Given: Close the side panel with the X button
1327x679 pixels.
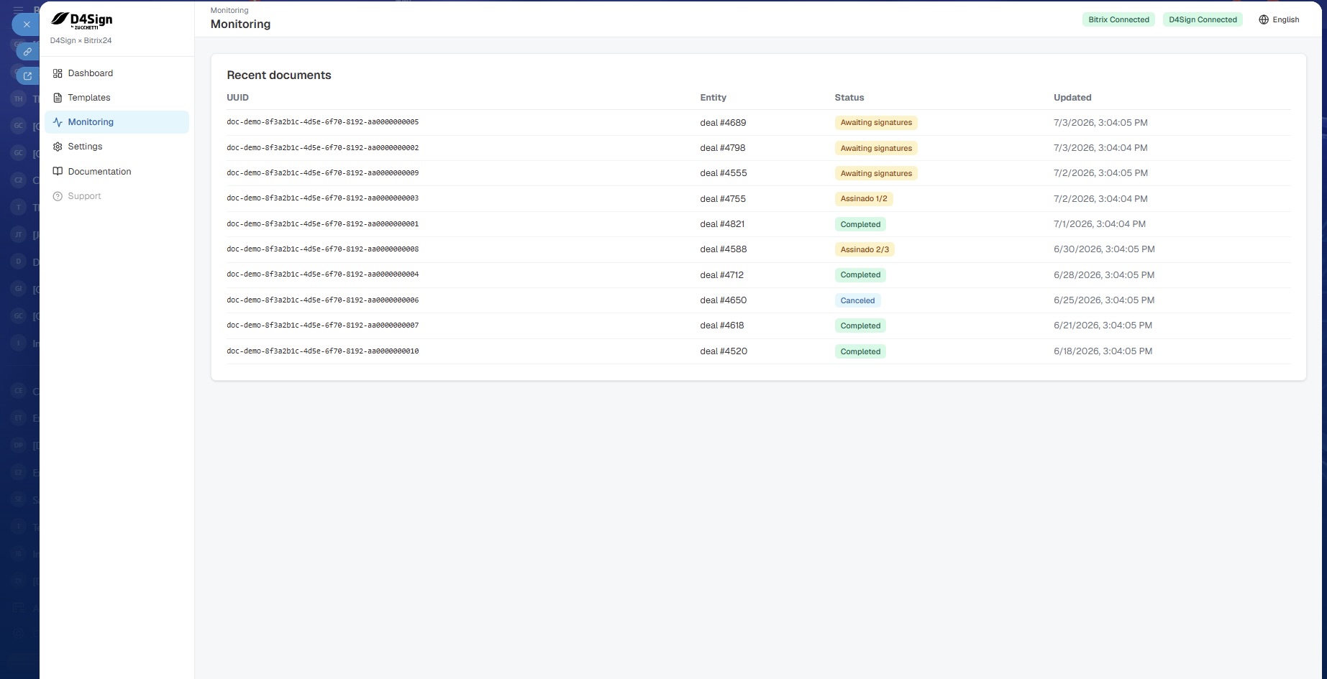Looking at the screenshot, I should (x=27, y=24).
